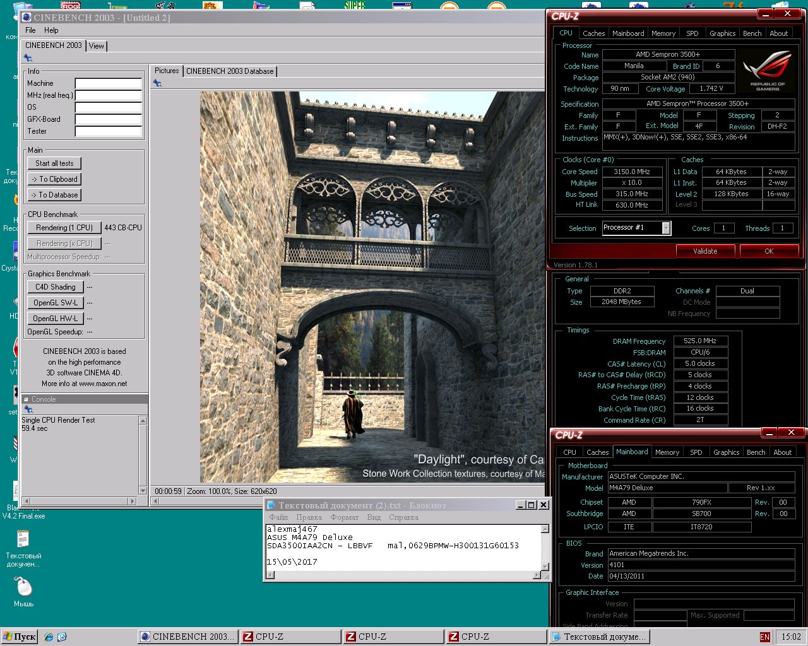The height and width of the screenshot is (646, 808).
Task: Click the Notepad title bar icon
Action: (271, 505)
